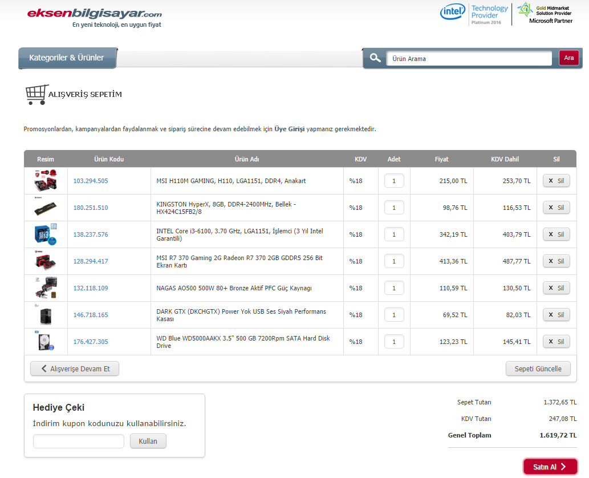Remove WD Blue hard disk with Sil button
589x478 pixels.
[x=556, y=342]
